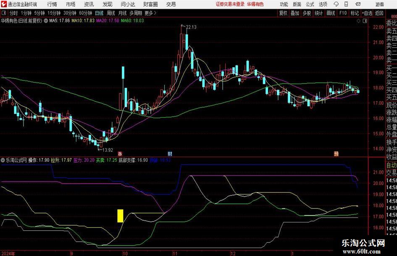Click the MA10: 17.83 value

pyautogui.click(x=83, y=21)
